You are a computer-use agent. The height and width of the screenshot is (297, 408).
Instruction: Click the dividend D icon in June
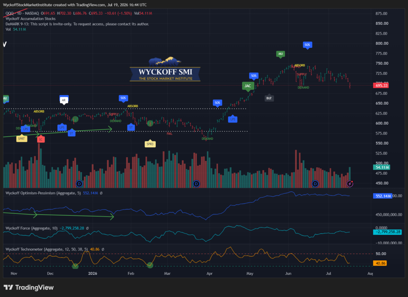point(315,184)
